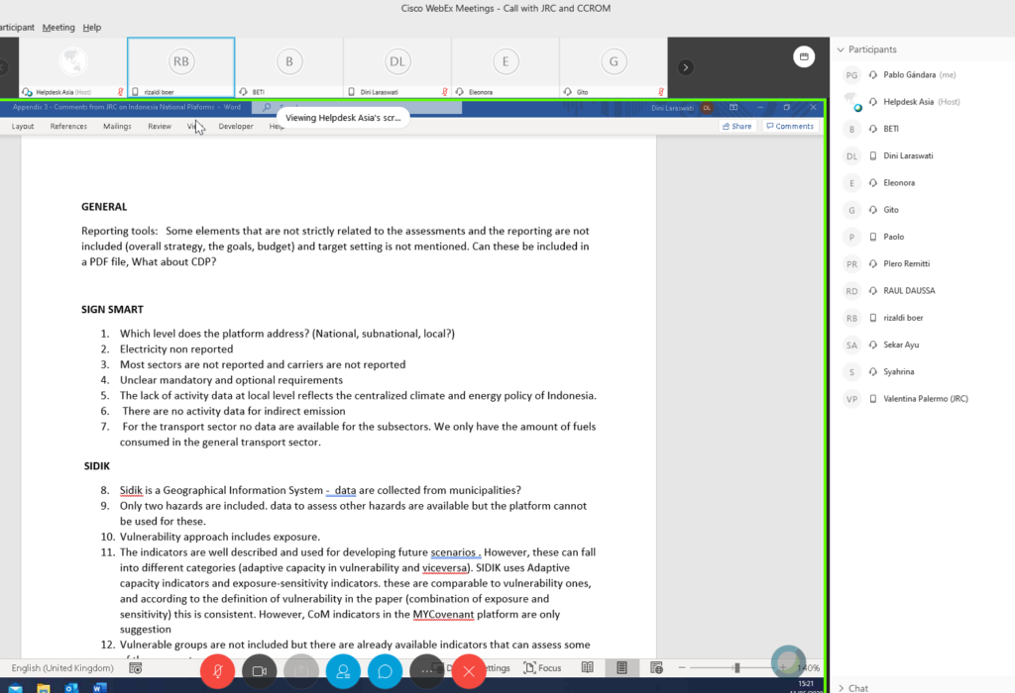Click the share content button
The image size is (1015, 693).
pos(301,671)
